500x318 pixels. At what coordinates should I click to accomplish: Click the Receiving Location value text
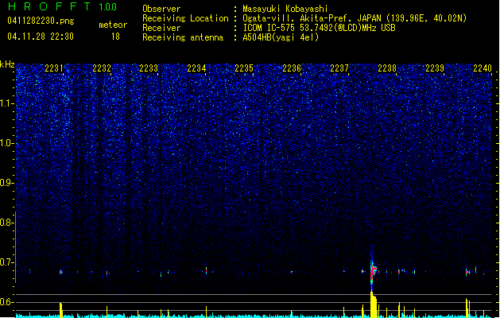coord(355,18)
